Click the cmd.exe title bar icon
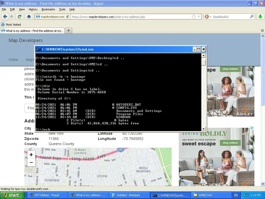The height and width of the screenshot is (199, 265). click(38, 49)
